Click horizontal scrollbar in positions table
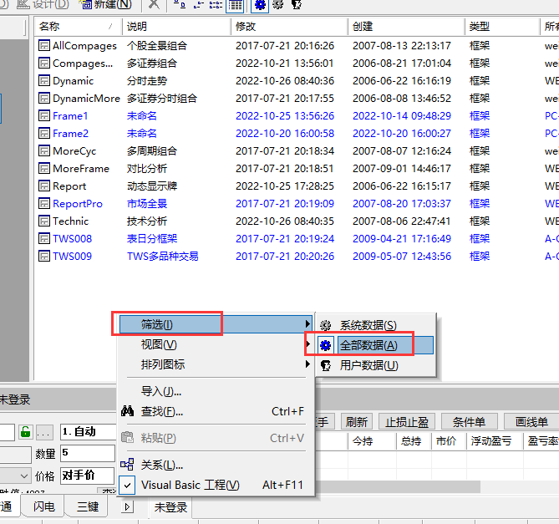This screenshot has width=559, height=524. (398, 486)
